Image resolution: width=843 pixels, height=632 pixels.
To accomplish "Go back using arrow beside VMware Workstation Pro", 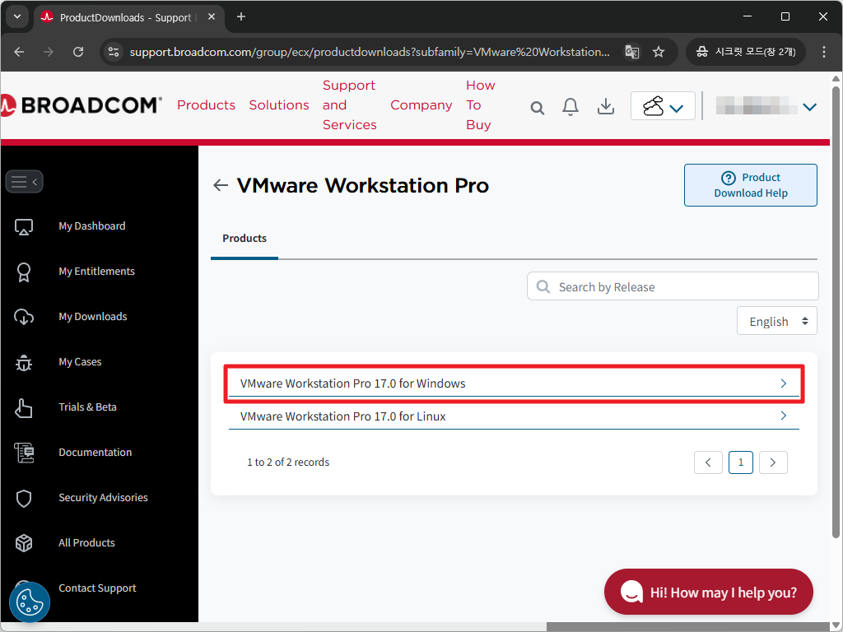I will pyautogui.click(x=221, y=185).
